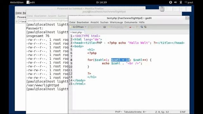
Task: Click the print icon in gedit toolbar
Action: [x=105, y=27]
